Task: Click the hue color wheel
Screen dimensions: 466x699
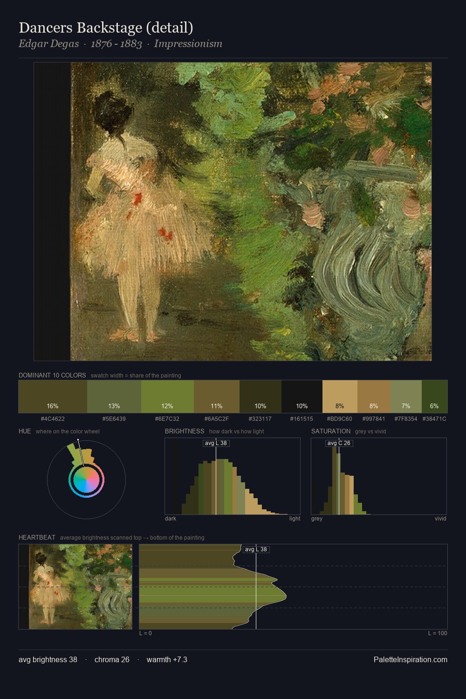Action: click(x=86, y=480)
